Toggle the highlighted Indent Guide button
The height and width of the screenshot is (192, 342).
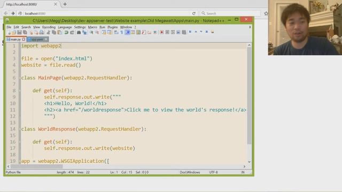click(127, 33)
